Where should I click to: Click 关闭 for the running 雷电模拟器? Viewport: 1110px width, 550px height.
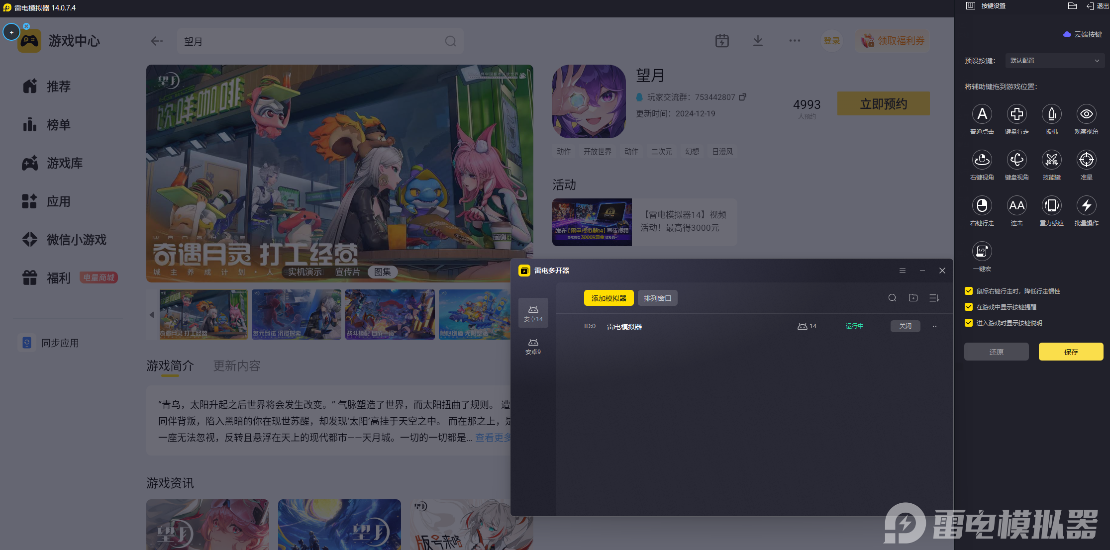click(x=905, y=326)
